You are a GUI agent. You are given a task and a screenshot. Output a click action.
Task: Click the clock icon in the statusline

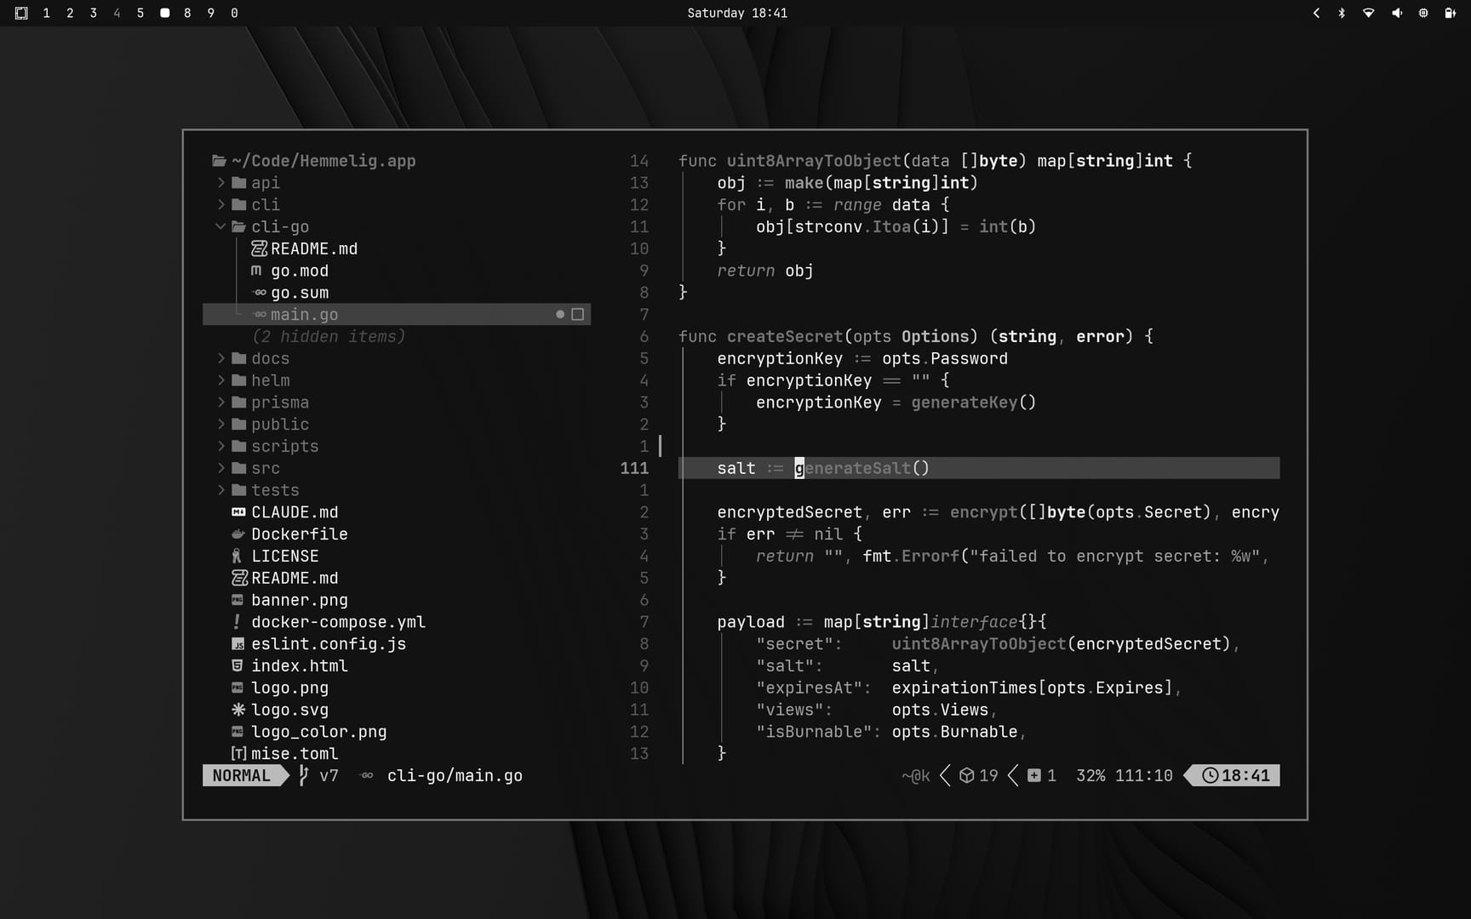click(x=1210, y=775)
